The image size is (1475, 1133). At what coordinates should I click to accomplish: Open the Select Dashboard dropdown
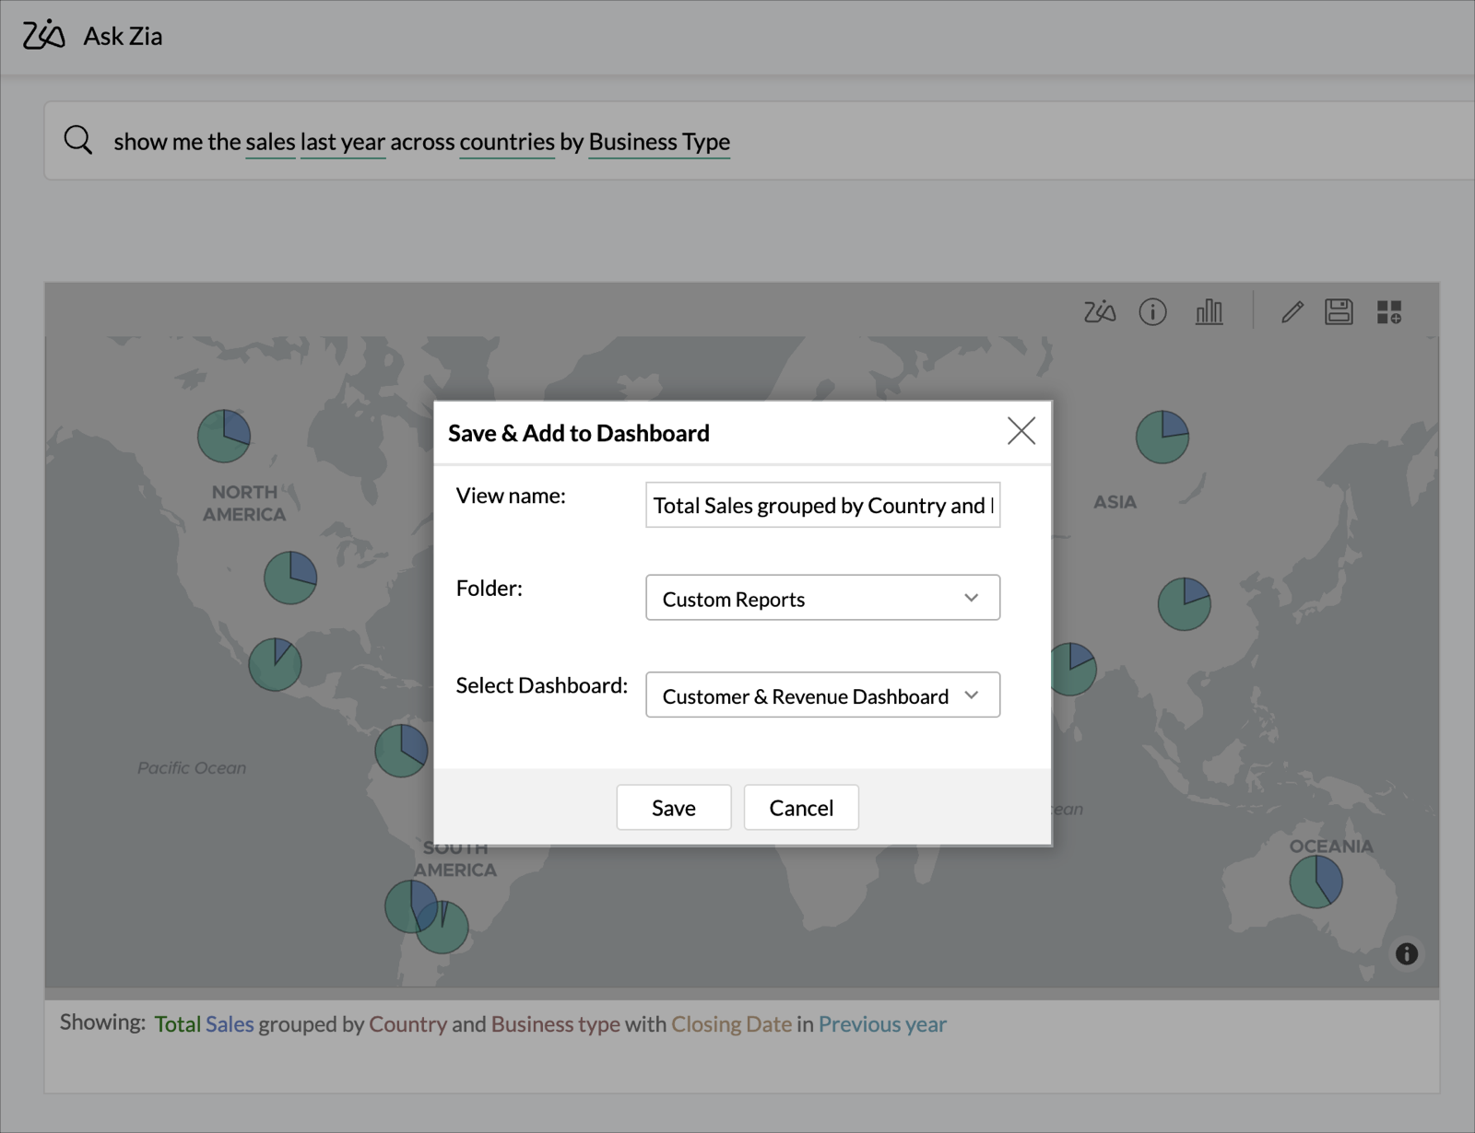(822, 695)
